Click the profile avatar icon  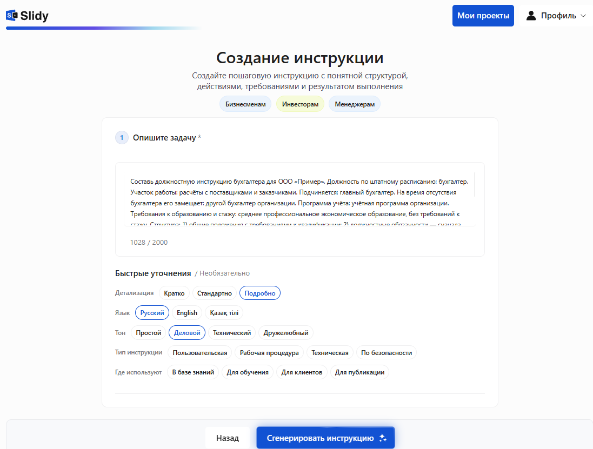coord(531,16)
